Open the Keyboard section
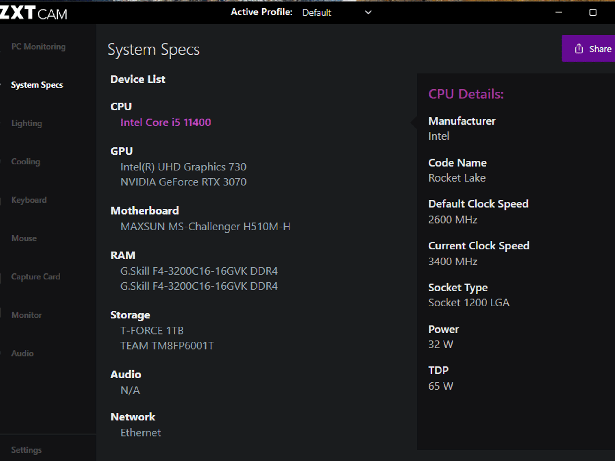615x461 pixels. [29, 200]
